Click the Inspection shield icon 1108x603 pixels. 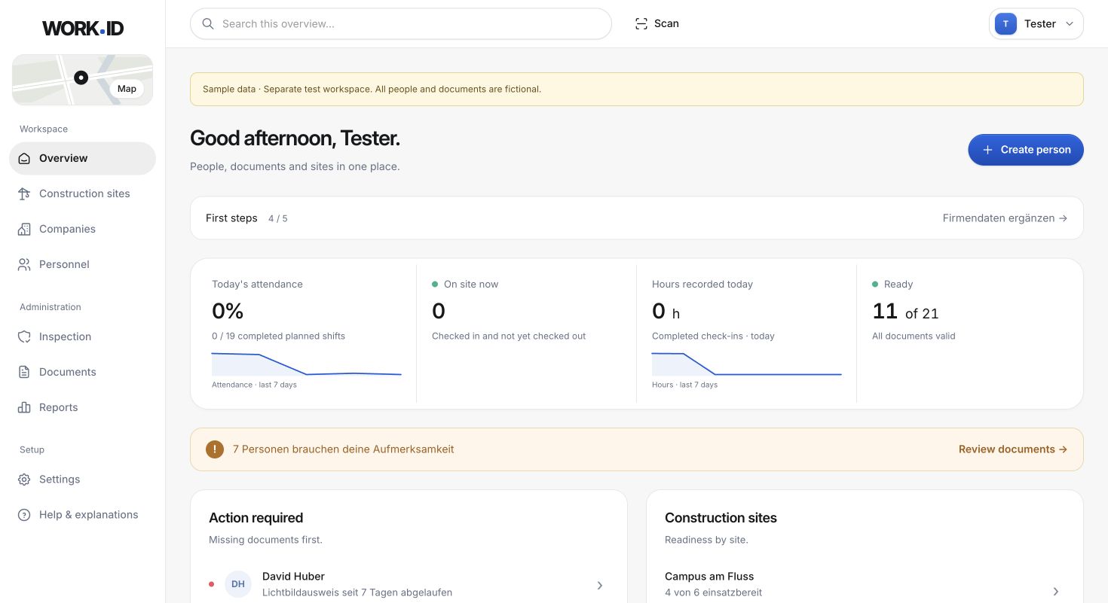click(24, 337)
